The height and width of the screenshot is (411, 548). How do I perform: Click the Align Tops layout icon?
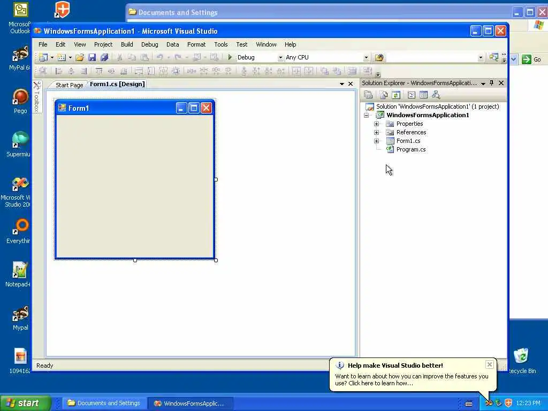[99, 71]
